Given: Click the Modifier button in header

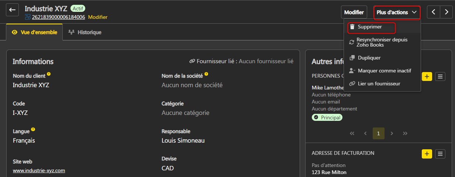Looking at the screenshot, I should [x=354, y=12].
